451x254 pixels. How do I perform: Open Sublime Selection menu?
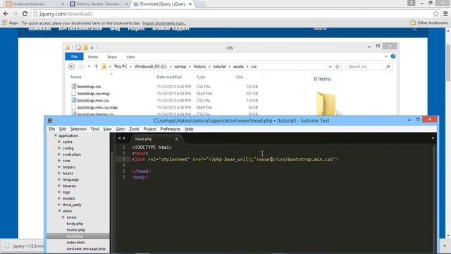pos(78,129)
